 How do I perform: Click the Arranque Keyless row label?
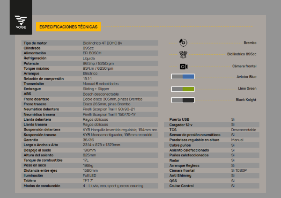(x=184, y=166)
